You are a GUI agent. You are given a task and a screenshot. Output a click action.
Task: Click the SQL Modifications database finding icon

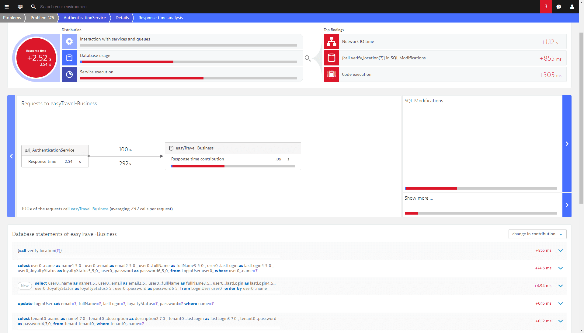[332, 58]
